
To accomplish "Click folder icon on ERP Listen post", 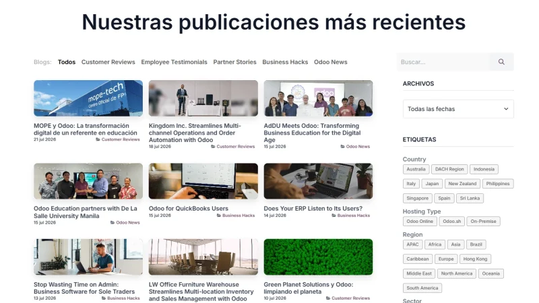I will point(334,215).
